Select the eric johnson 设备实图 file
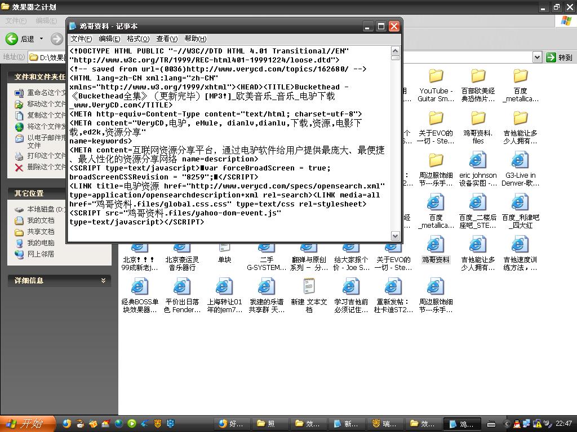The height and width of the screenshot is (432, 577). 478,161
